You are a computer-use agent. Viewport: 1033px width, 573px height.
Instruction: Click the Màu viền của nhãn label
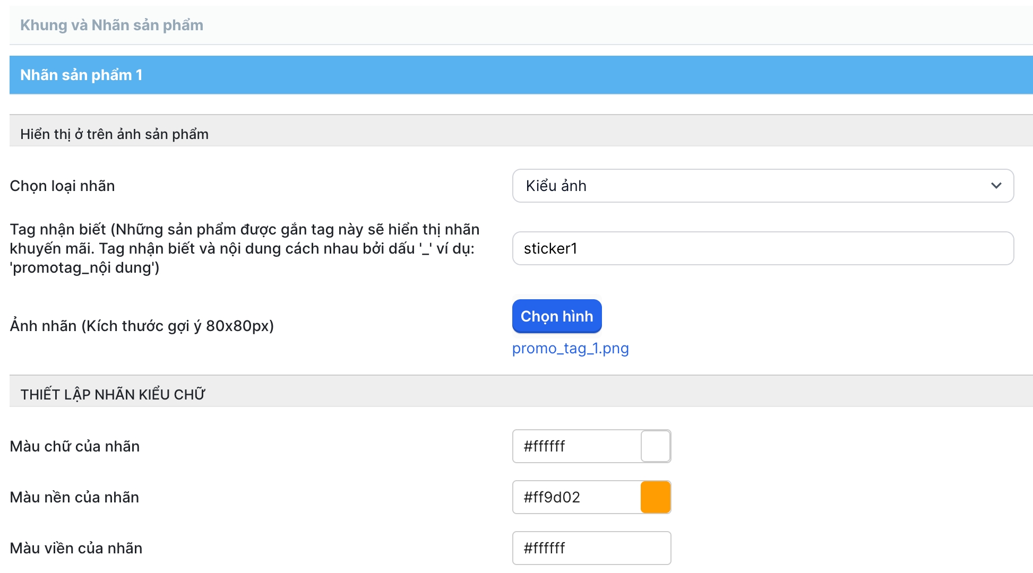pos(76,548)
